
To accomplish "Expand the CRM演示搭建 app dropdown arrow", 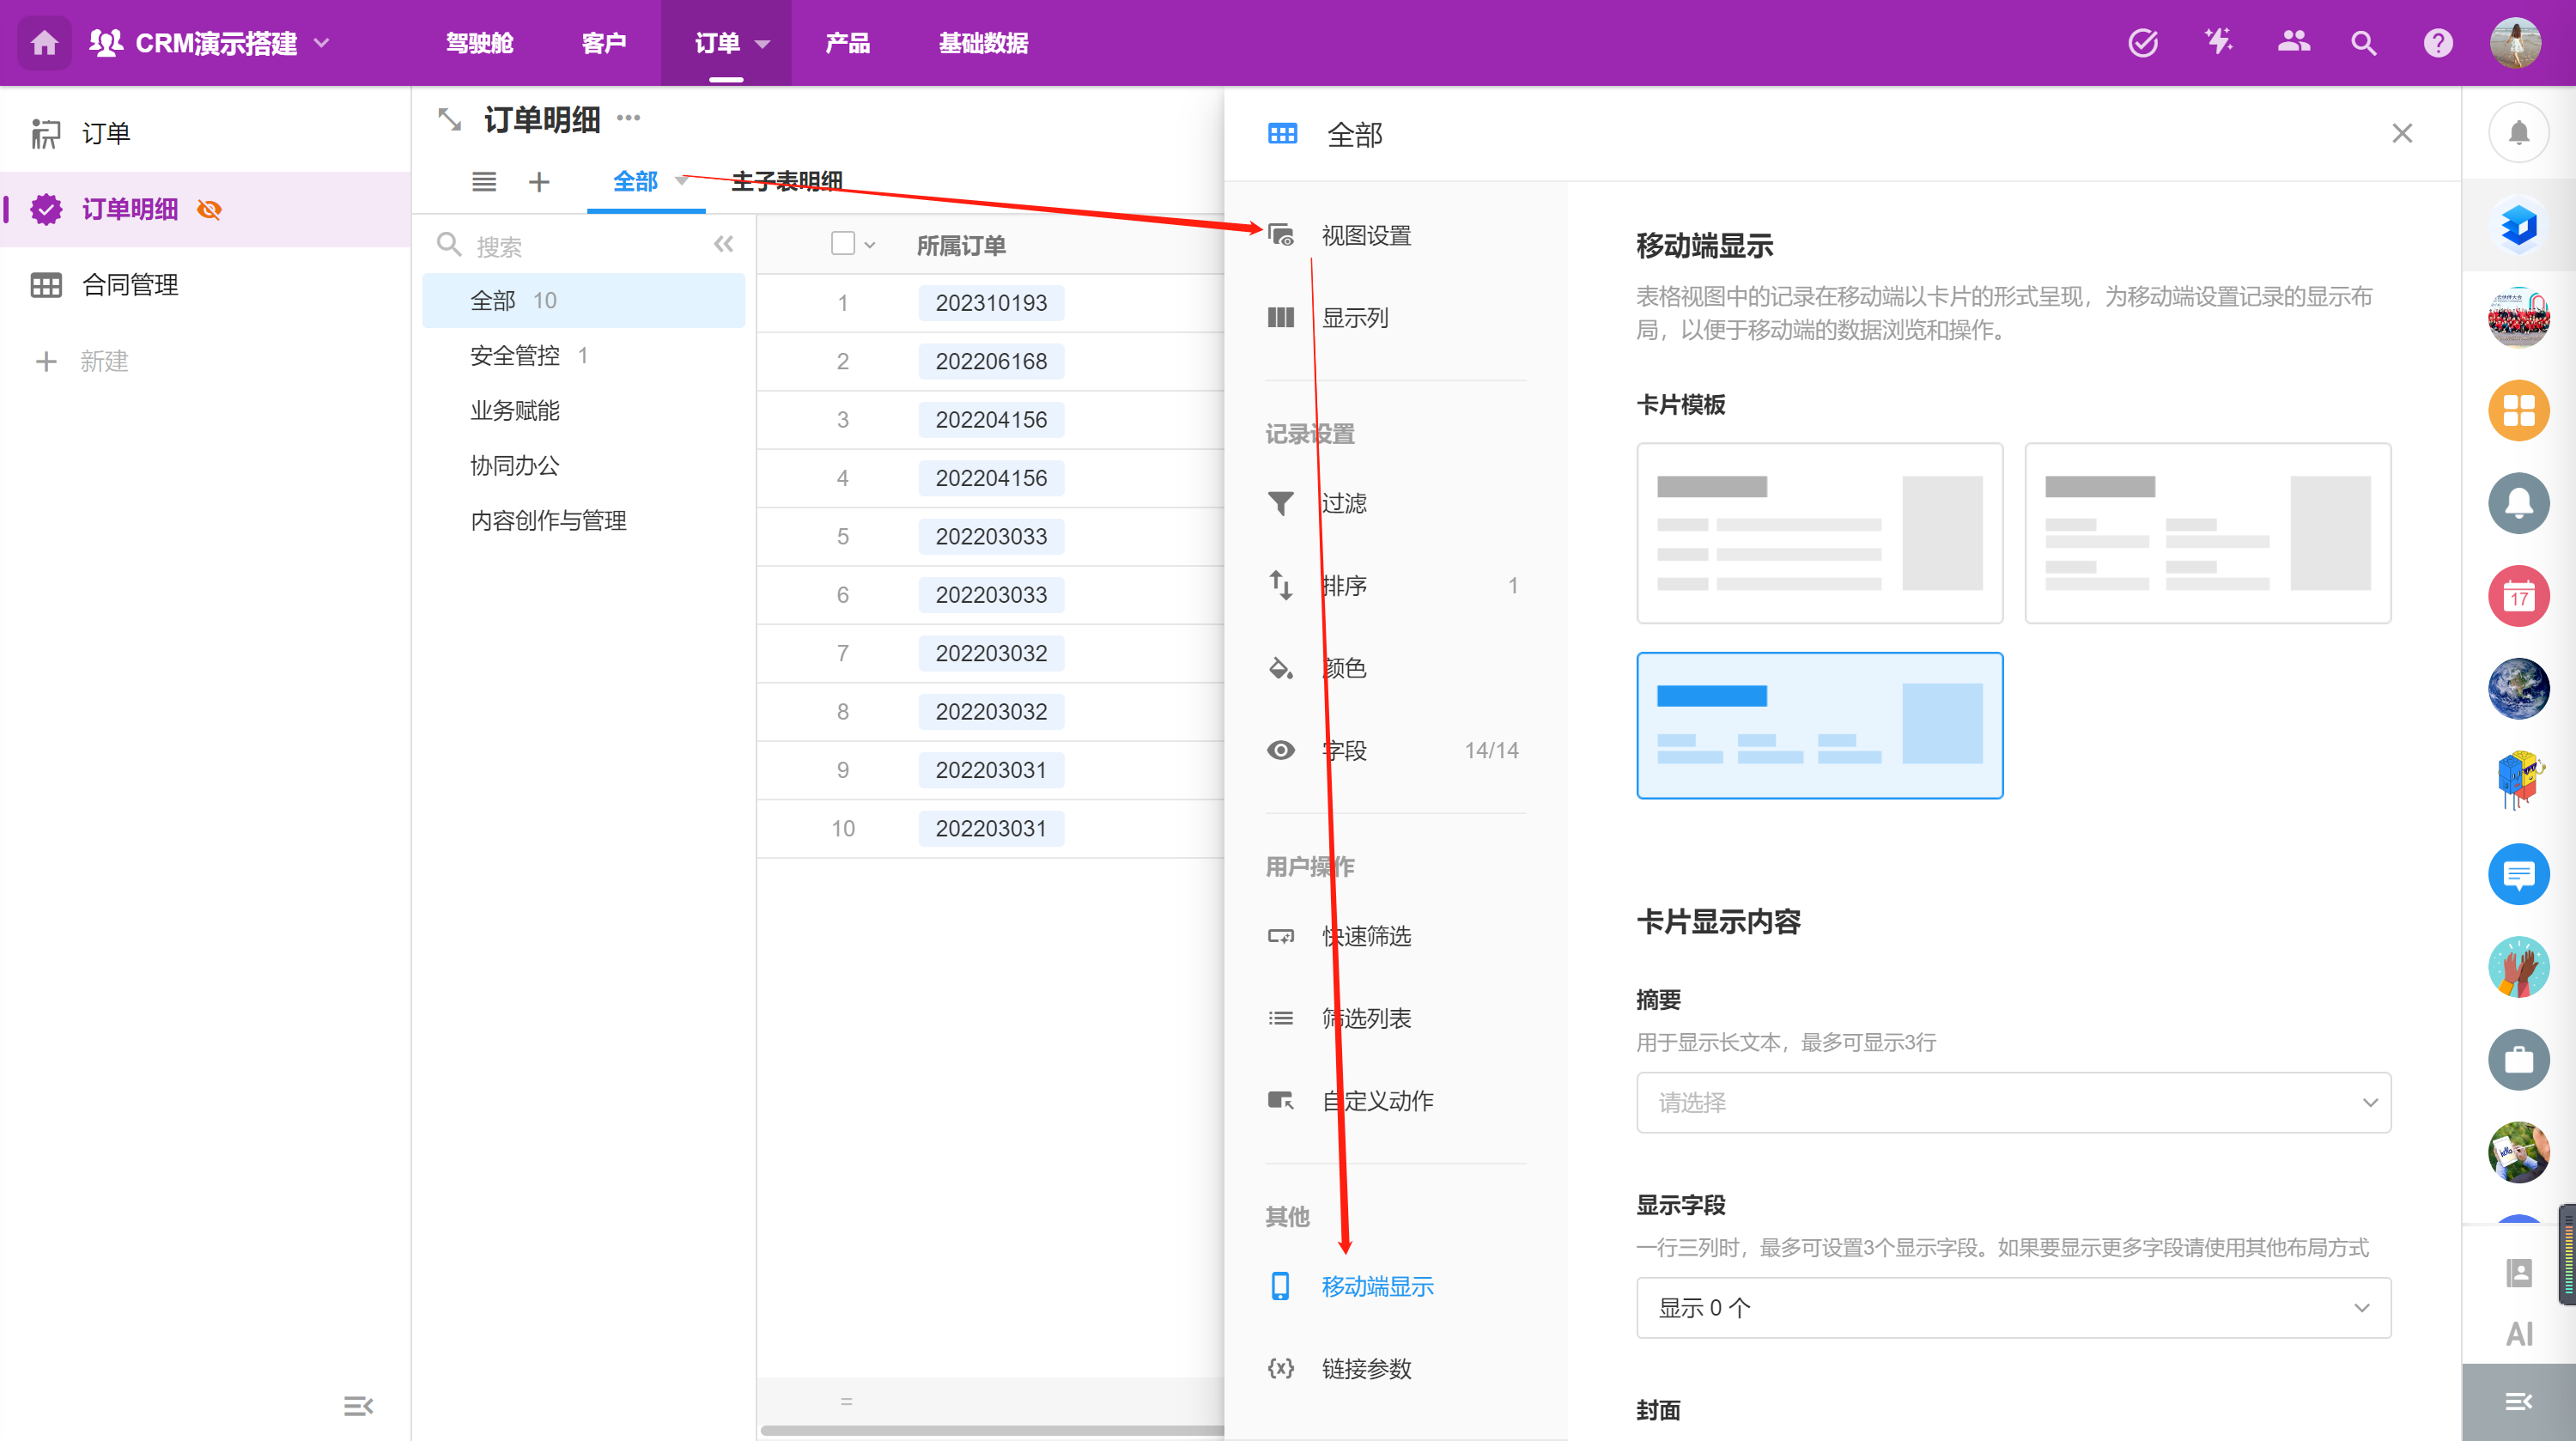I will (322, 43).
